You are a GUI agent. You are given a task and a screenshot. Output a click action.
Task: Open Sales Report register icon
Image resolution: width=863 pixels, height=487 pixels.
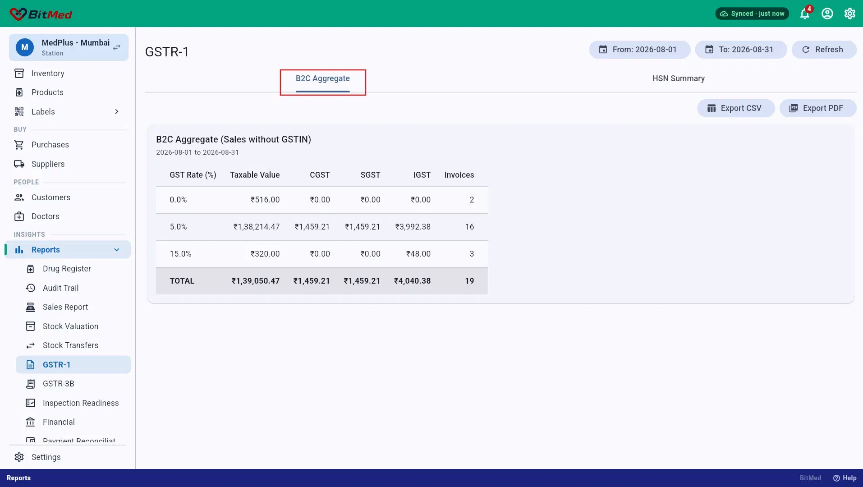point(30,307)
